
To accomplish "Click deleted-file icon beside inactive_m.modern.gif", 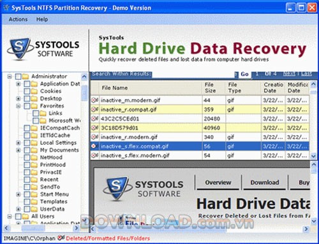I will tap(94, 100).
